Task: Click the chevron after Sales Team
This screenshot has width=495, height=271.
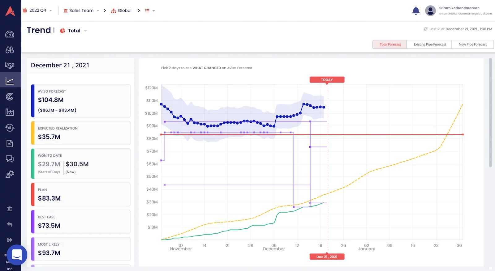Action: pyautogui.click(x=105, y=11)
